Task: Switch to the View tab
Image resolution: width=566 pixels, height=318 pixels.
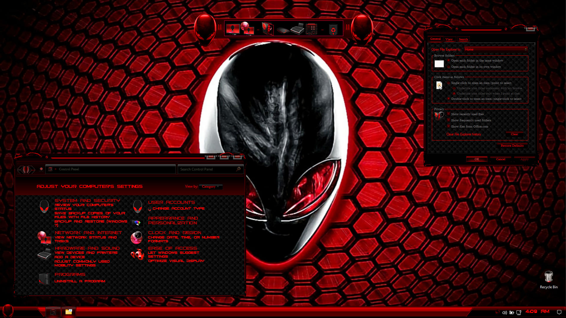Action: point(449,39)
